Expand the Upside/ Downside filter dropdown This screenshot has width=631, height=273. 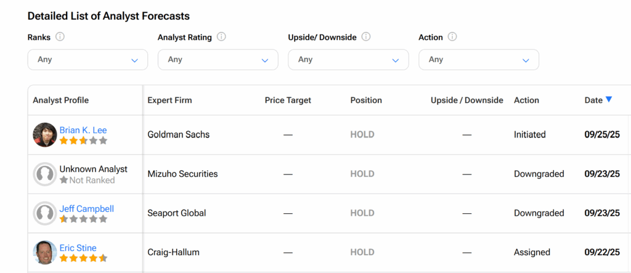click(348, 60)
